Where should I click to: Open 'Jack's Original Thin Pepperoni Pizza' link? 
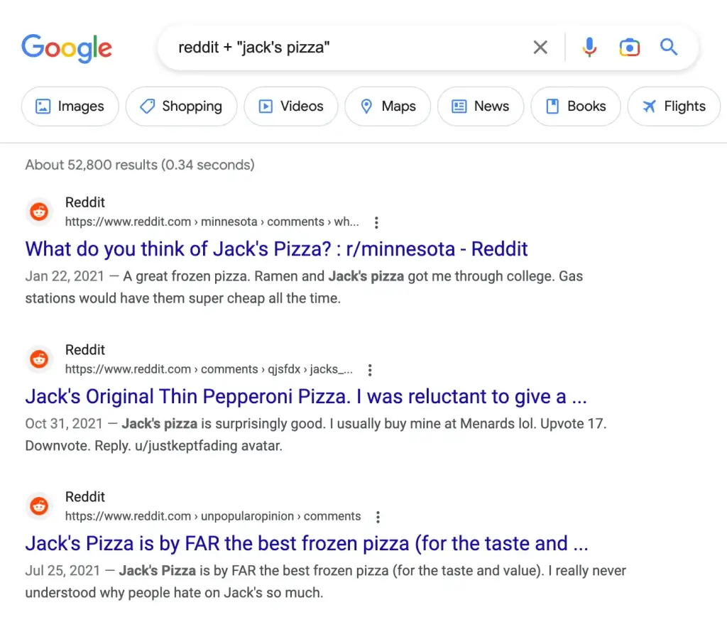click(x=306, y=397)
